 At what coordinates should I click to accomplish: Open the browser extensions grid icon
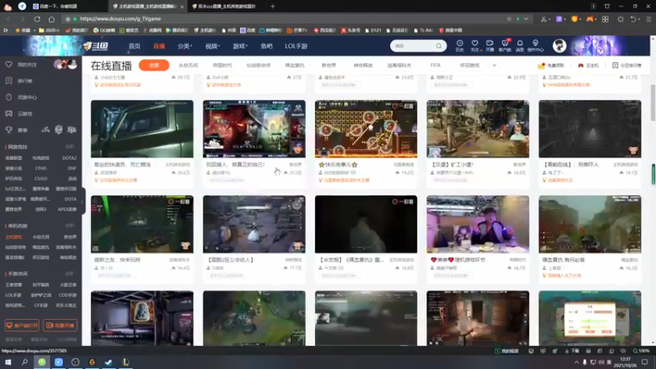(x=605, y=19)
